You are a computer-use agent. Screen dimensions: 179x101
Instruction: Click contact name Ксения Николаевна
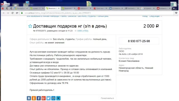pos(129,61)
